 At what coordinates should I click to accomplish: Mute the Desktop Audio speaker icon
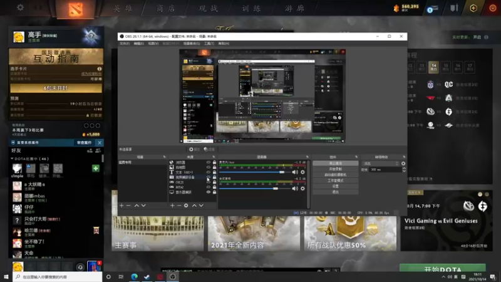coord(295,189)
